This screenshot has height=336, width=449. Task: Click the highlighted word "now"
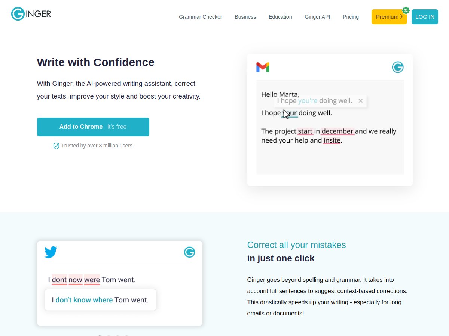coord(75,280)
